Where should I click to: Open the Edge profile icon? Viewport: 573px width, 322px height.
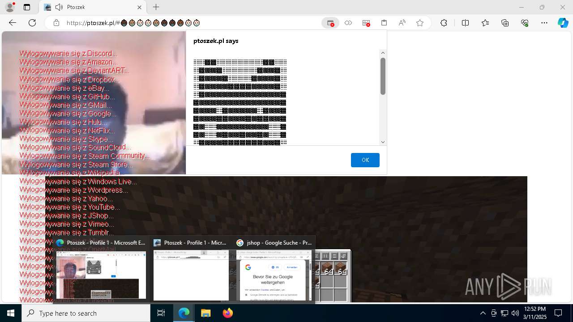tap(9, 7)
